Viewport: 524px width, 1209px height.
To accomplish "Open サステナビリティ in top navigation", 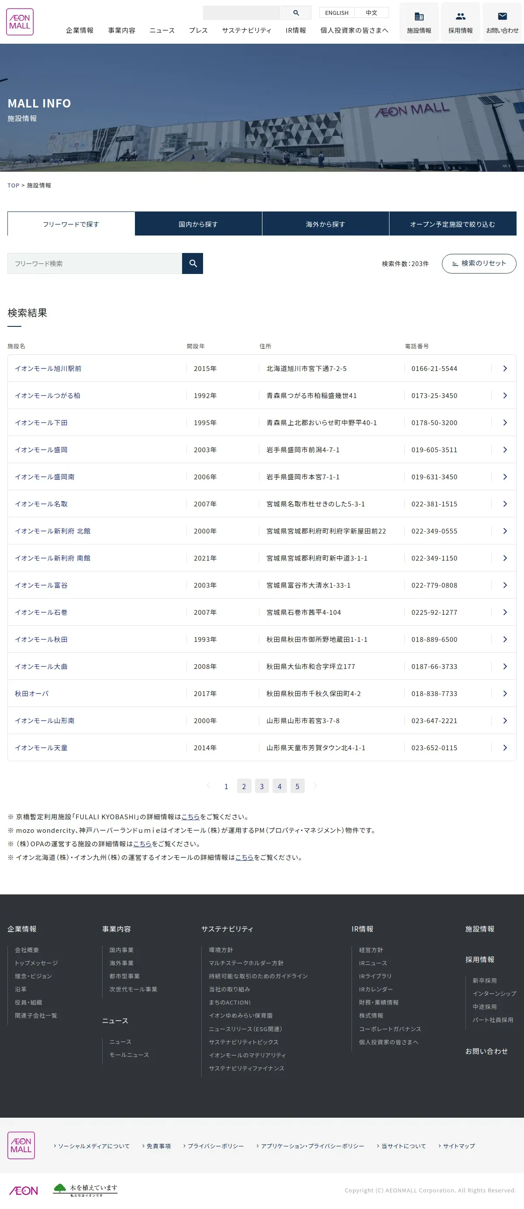I will (247, 31).
